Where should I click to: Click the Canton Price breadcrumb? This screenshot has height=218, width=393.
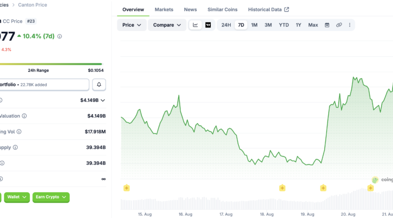(x=32, y=5)
